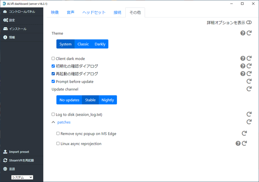The width and height of the screenshot is (259, 182).
Task: Click the インストール drive icon
Action: [x=6, y=29]
